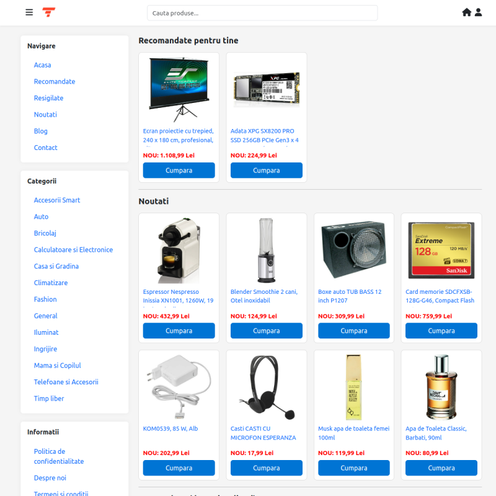Screen dimensions: 496x496
Task: Select Mama si Copilul category
Action: [x=57, y=365]
